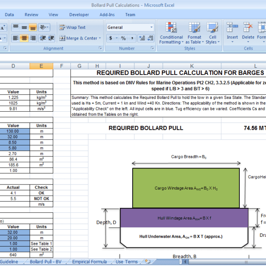This screenshot has width=266, height=266.
Task: Click the See Table 1 cell
Action: click(41, 243)
